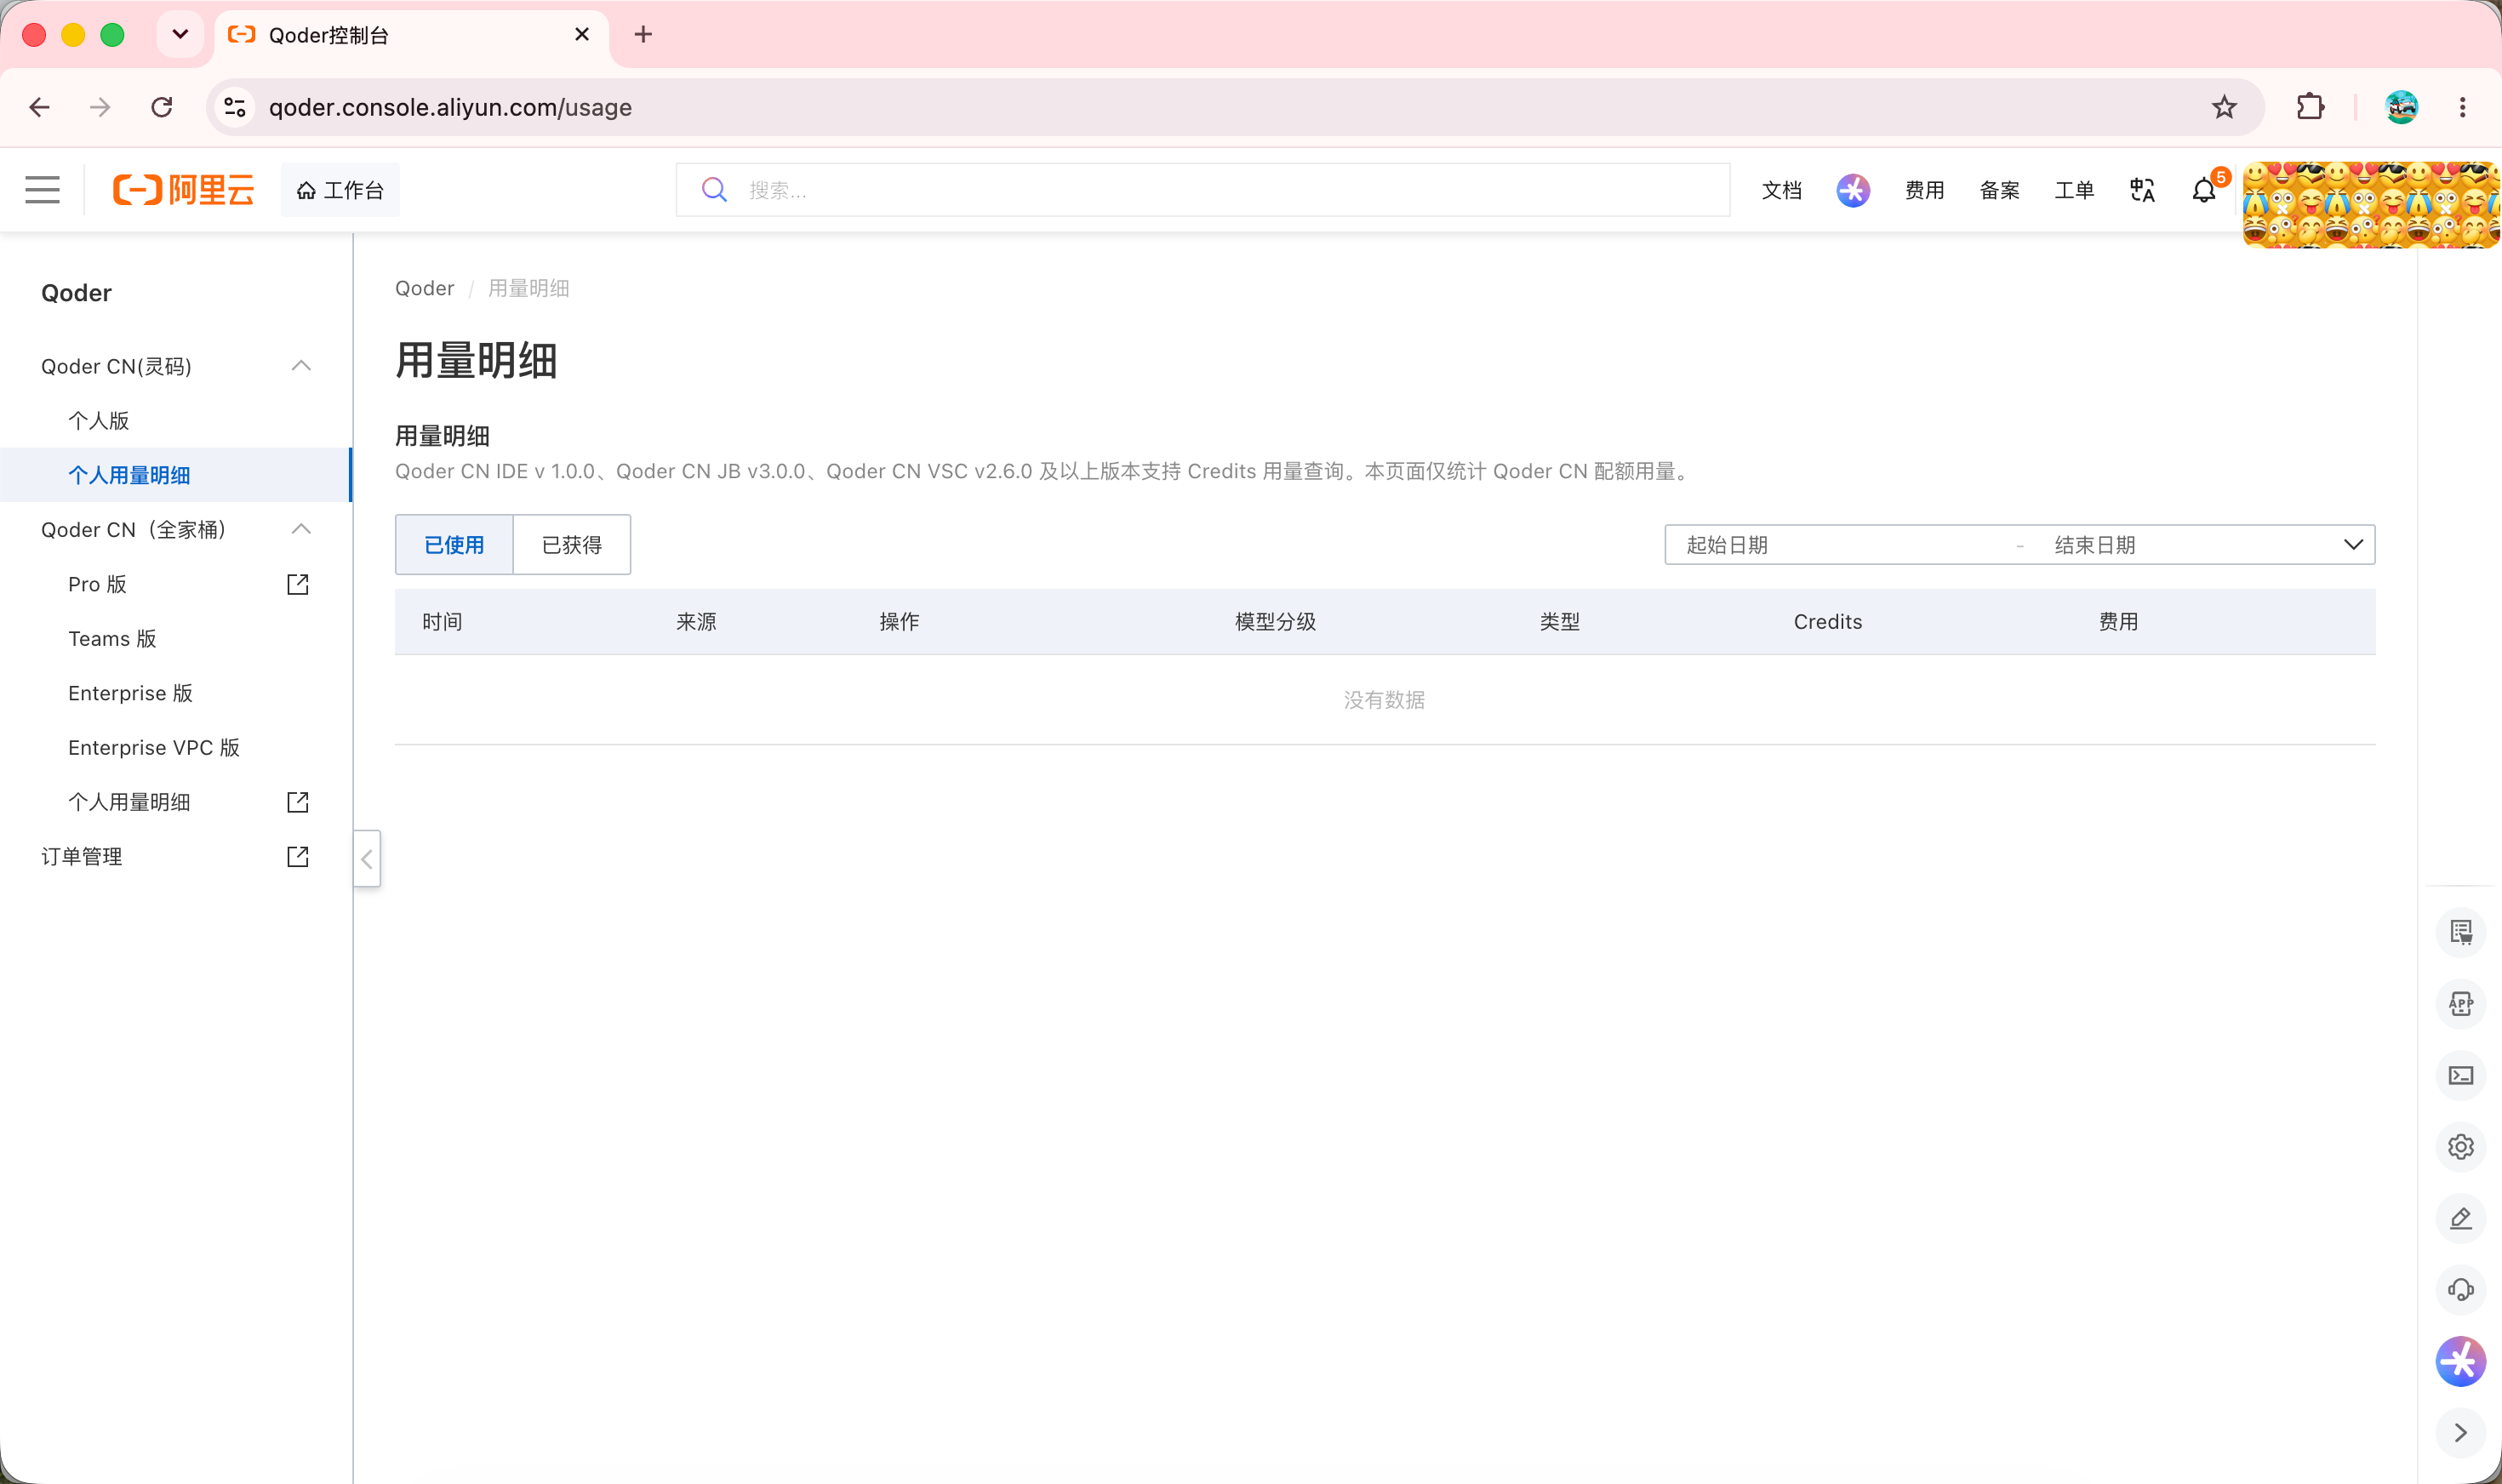Viewport: 2502px width, 1484px height.
Task: Open Enterprise VPC 版 in the sidebar
Action: (x=154, y=747)
